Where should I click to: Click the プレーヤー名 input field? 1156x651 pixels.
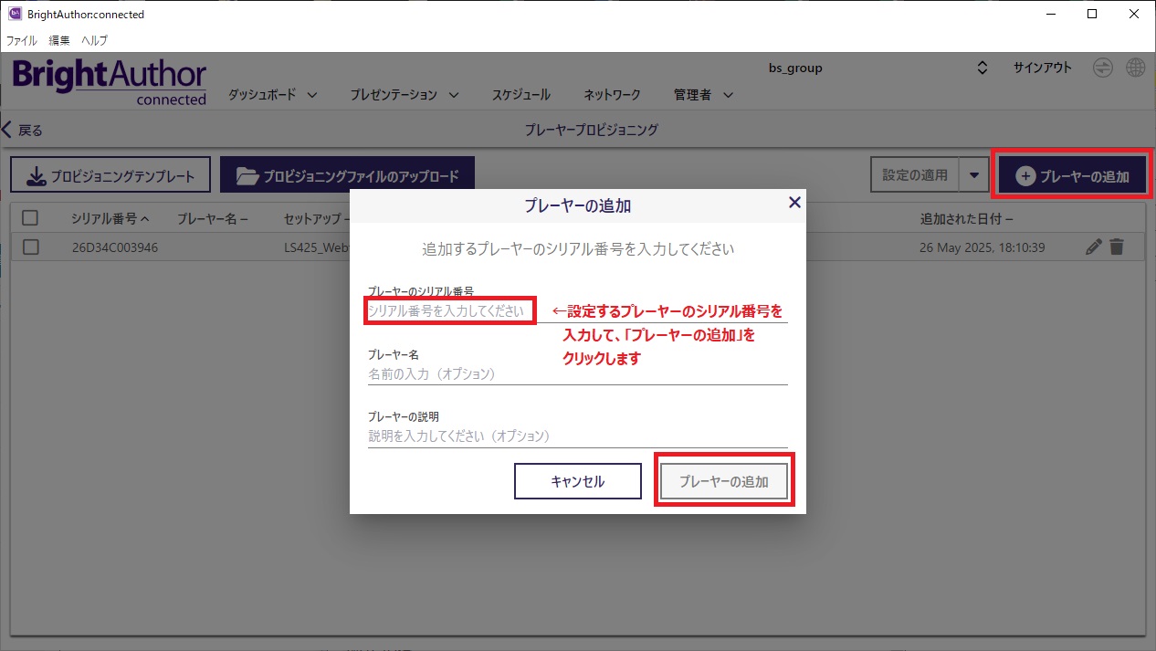point(577,373)
